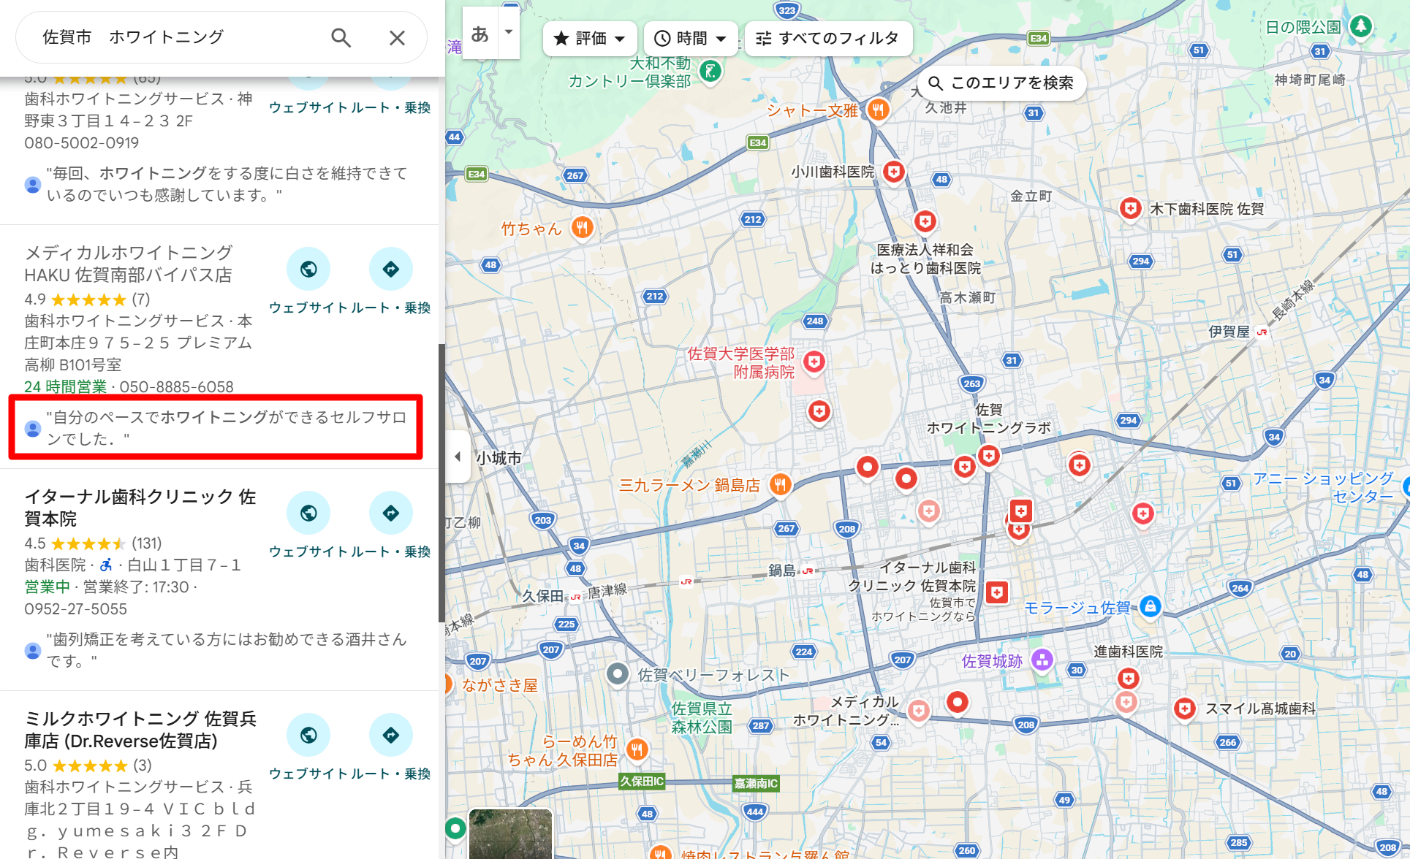Click the 佐賀大学医学部附属病院 hospital pin
1410x859 pixels.
(814, 362)
